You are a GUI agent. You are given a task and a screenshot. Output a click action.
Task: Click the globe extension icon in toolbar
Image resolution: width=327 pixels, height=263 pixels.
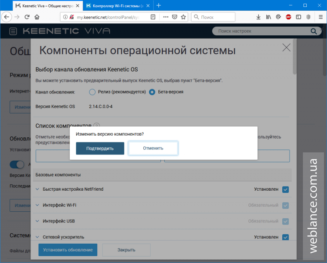(278, 17)
